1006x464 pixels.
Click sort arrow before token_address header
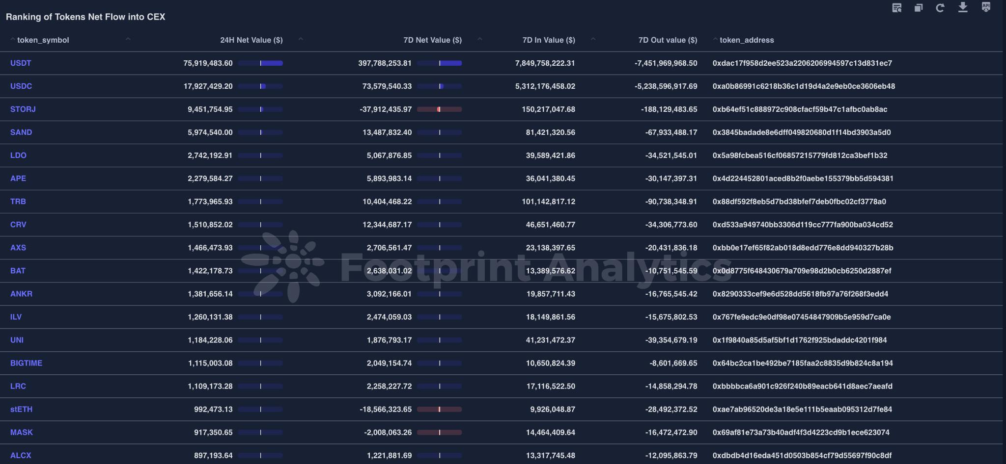pos(715,40)
